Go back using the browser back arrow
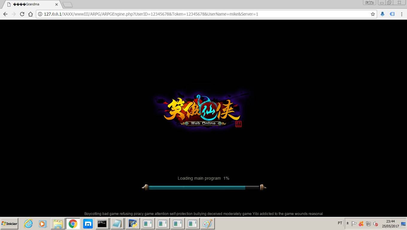The image size is (407, 230). (5, 14)
